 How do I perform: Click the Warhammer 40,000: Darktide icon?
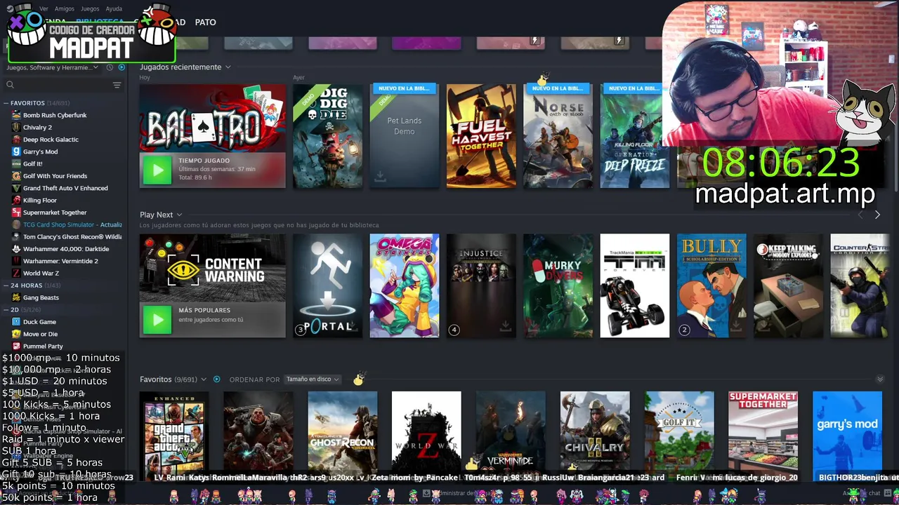(x=16, y=248)
